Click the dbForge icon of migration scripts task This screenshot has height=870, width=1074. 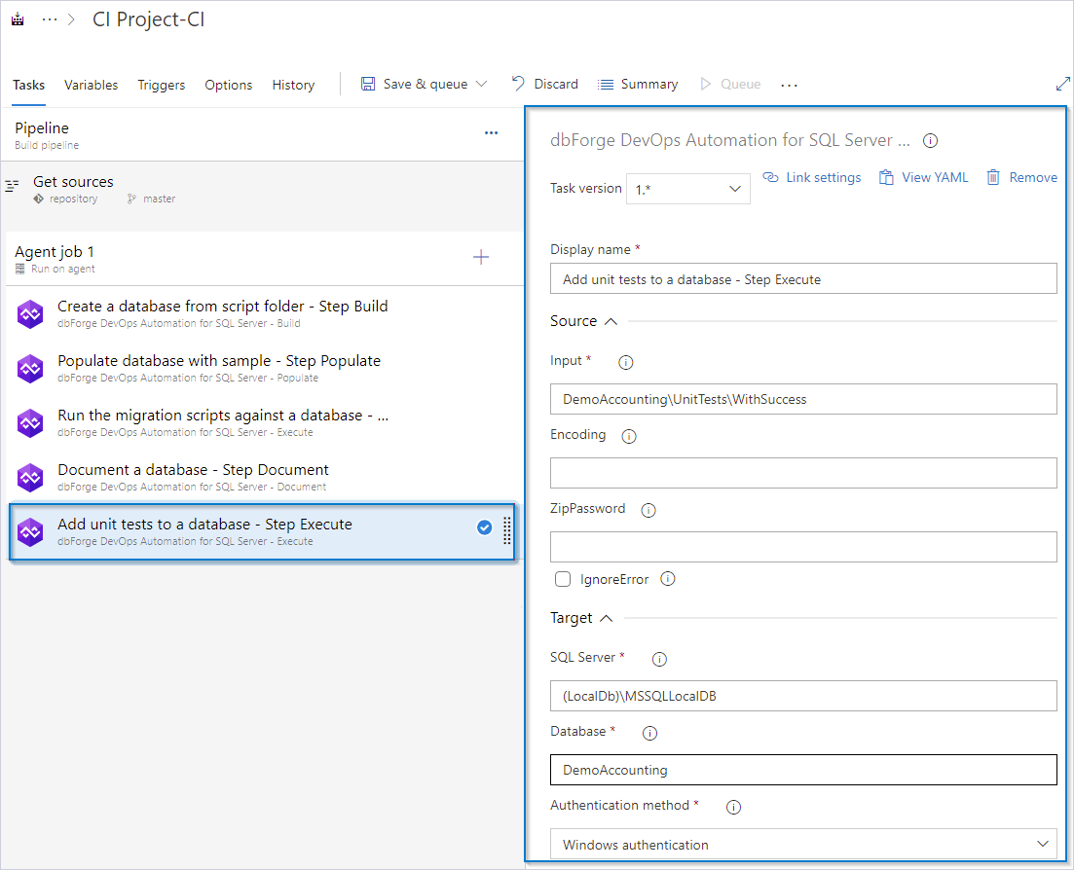[30, 423]
